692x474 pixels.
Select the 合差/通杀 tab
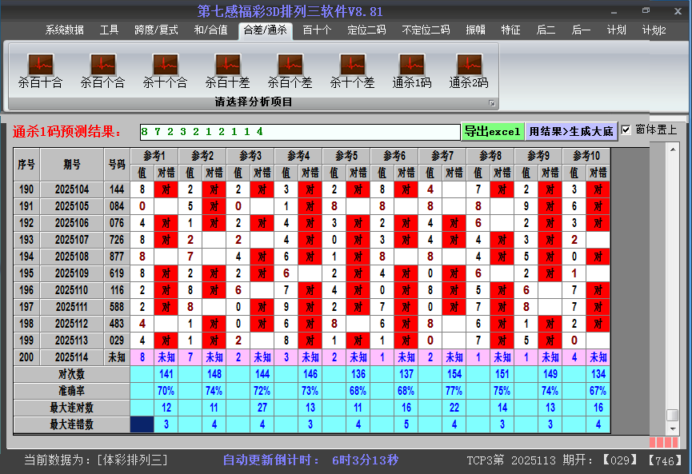[x=266, y=30]
